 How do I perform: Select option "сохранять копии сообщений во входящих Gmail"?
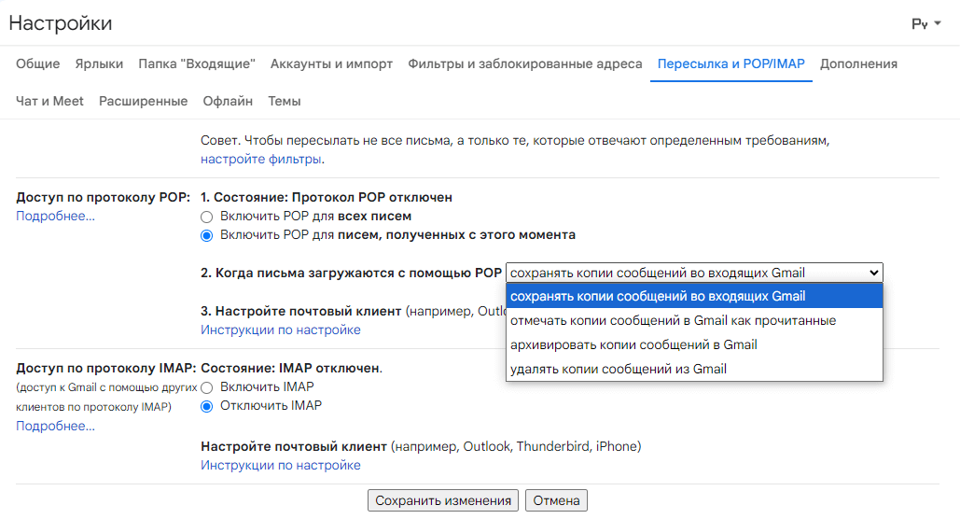(x=694, y=297)
